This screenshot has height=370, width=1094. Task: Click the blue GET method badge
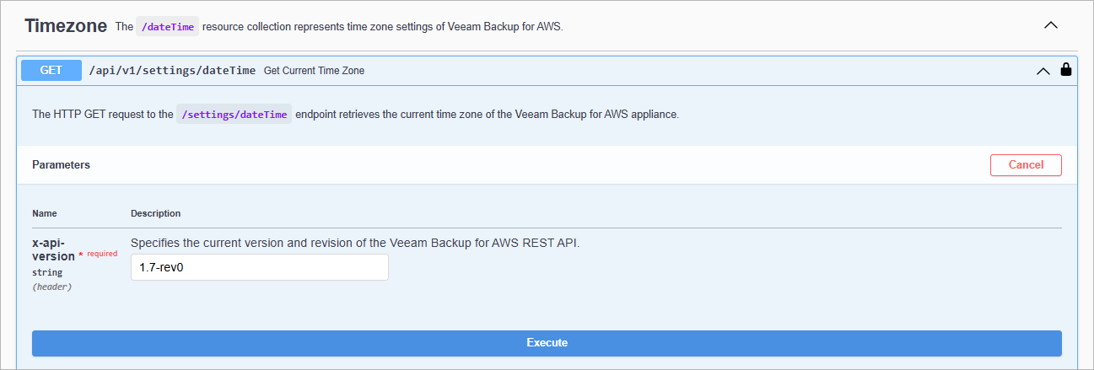click(51, 70)
